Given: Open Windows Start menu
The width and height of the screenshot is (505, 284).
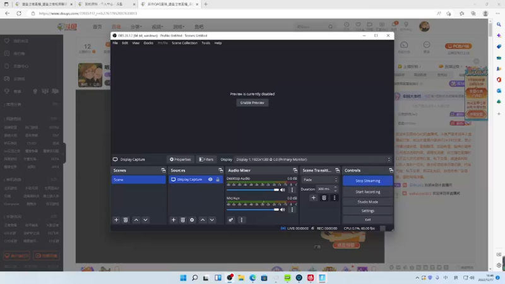Looking at the screenshot, I should tap(183, 278).
